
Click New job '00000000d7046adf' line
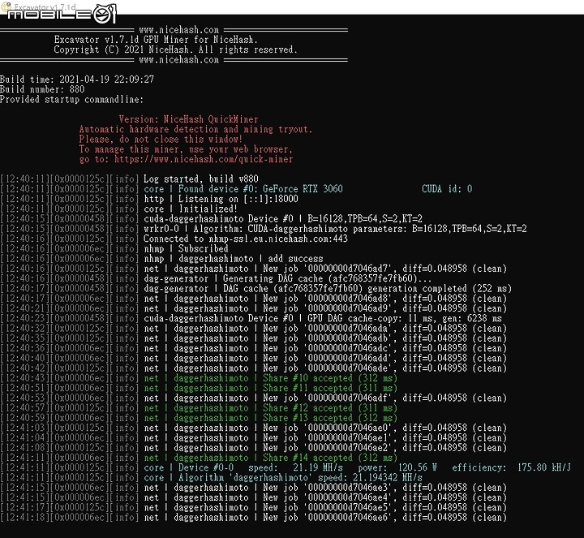pyautogui.click(x=325, y=398)
